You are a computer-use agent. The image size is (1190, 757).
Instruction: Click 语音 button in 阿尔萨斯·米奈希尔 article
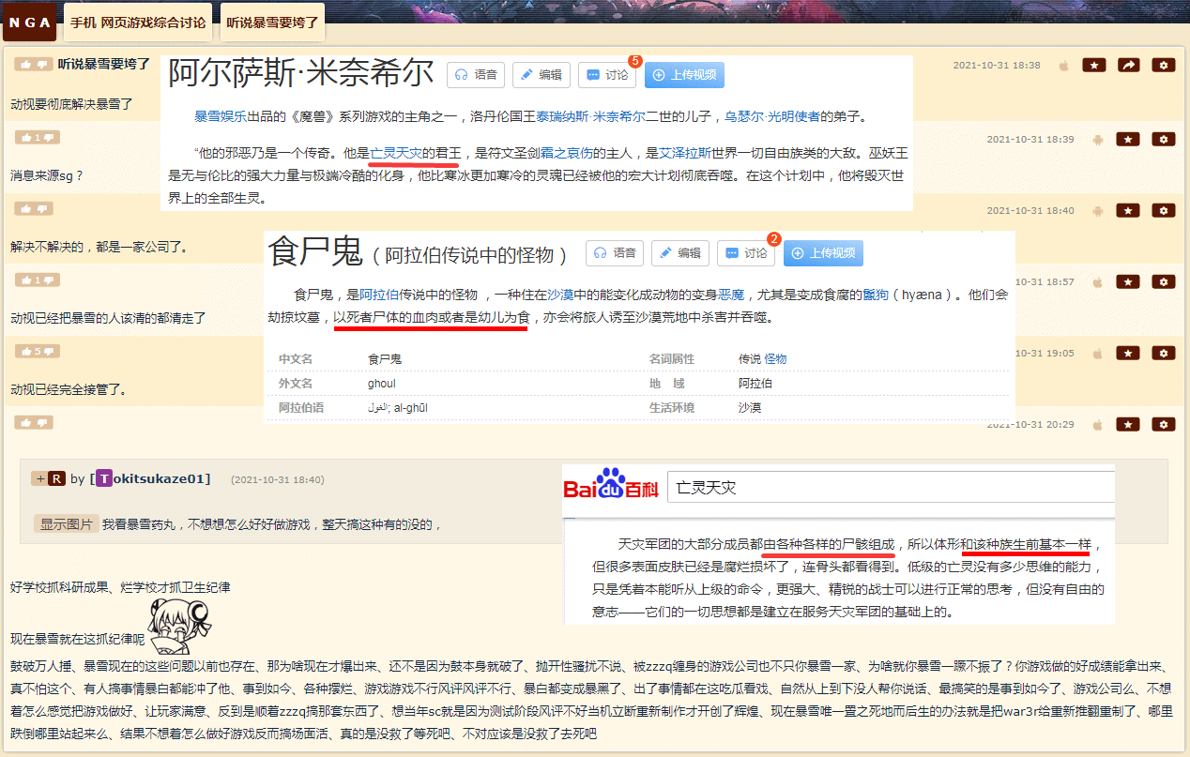pos(476,75)
